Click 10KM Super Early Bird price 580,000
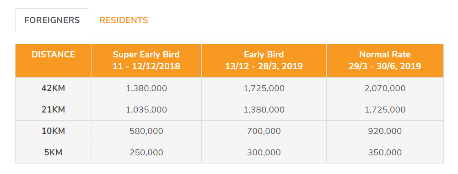This screenshot has height=174, width=458. pyautogui.click(x=146, y=132)
